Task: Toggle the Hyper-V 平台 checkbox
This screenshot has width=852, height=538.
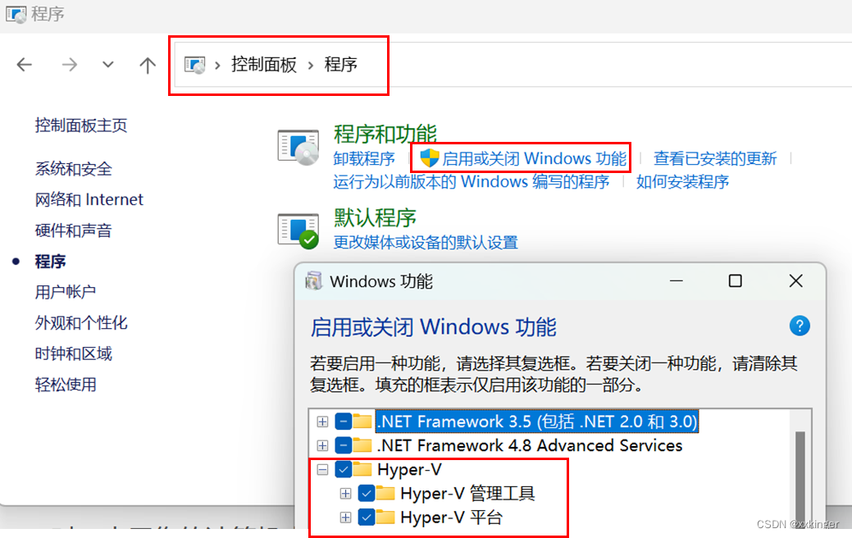Action: 367,517
